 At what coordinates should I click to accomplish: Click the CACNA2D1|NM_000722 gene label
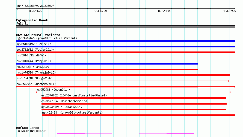31,131
